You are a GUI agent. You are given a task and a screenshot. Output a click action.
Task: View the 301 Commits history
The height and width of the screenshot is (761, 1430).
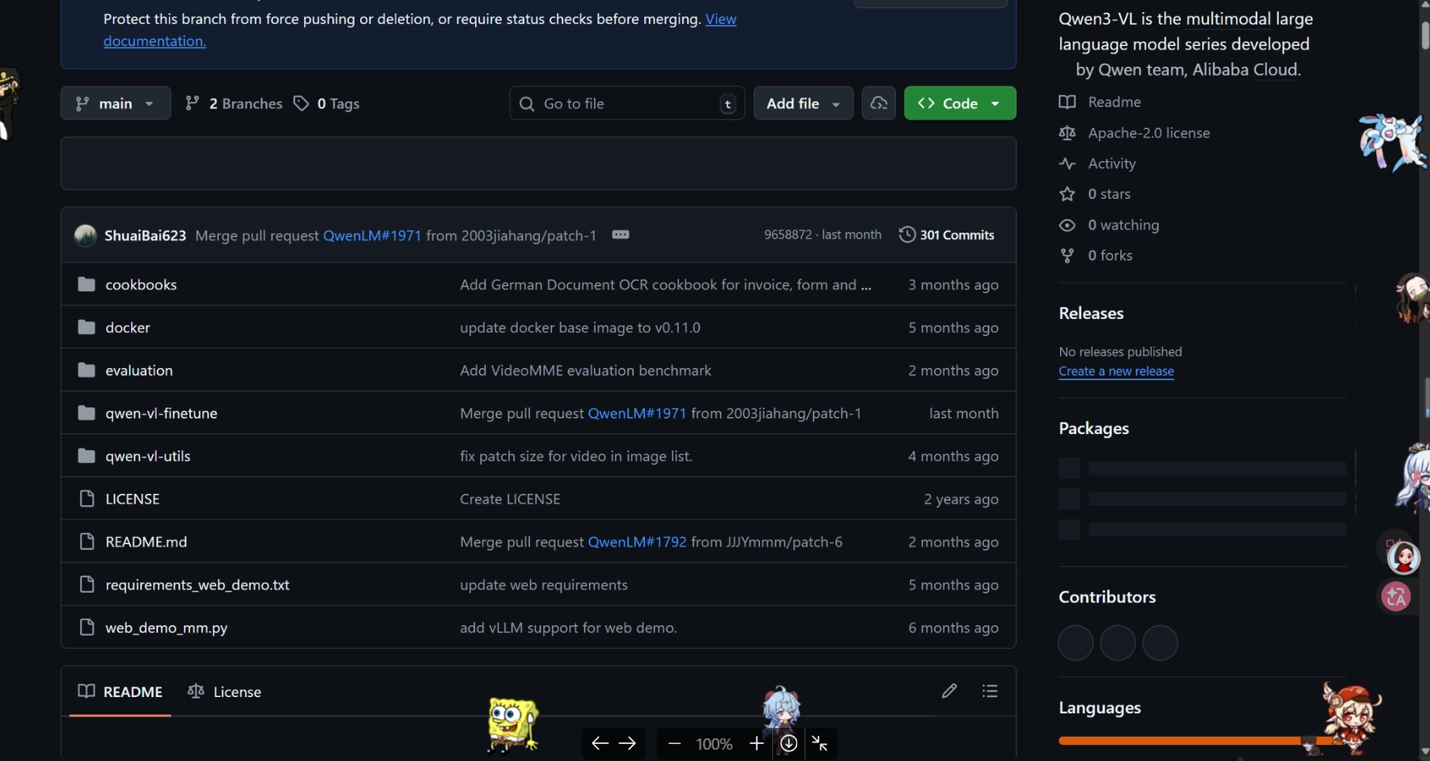tap(947, 235)
